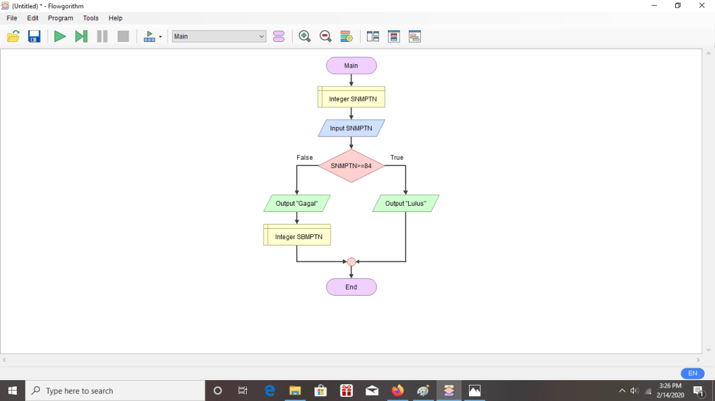The width and height of the screenshot is (715, 401).
Task: Click the Input SNMPTN parallelogram
Action: pyautogui.click(x=351, y=128)
